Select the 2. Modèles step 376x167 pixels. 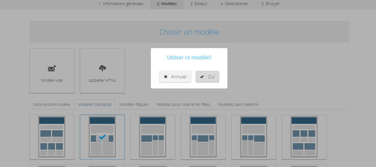point(167,4)
